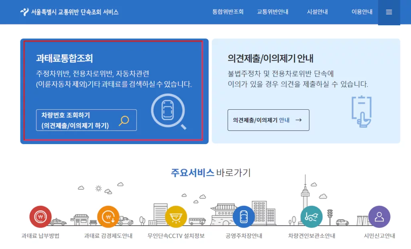
Task: Click the teal 차량견인보관소안내 tow icon
Action: 311,217
